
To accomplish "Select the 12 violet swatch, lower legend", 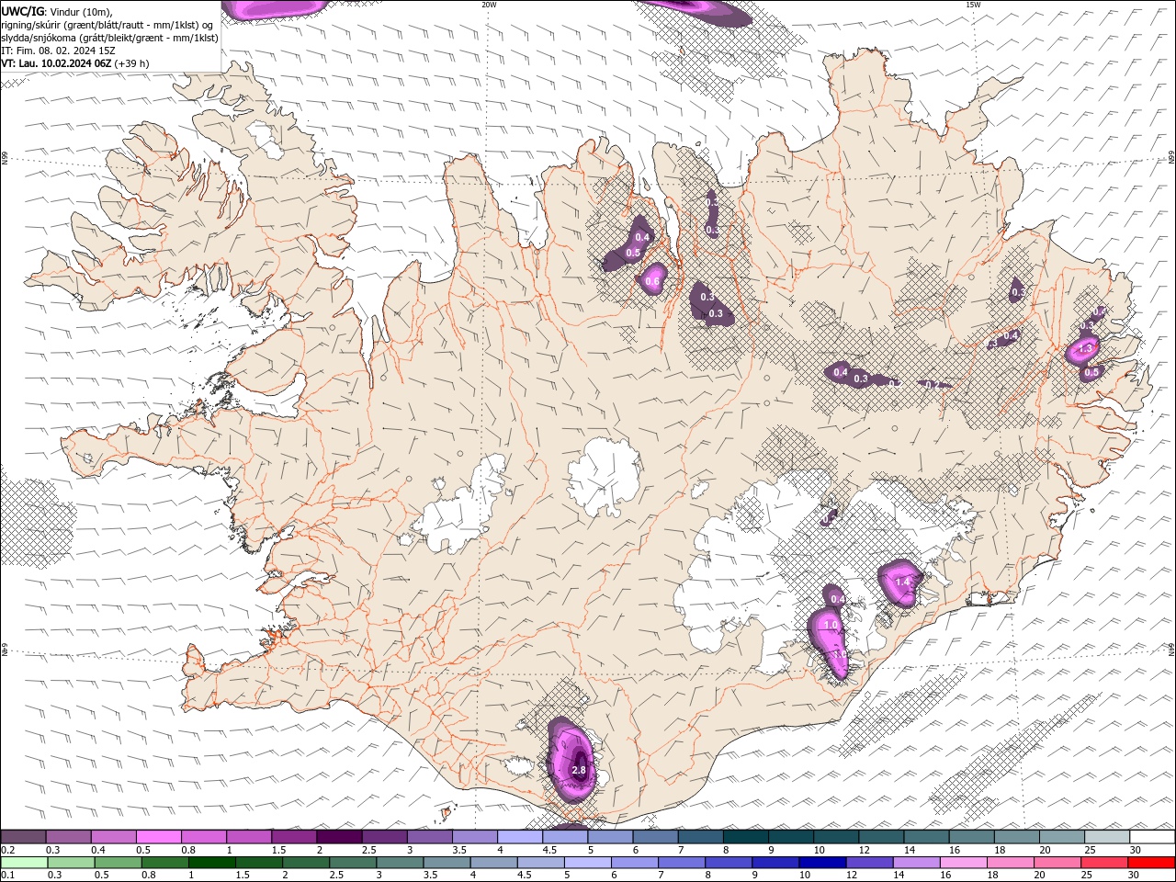I will (x=868, y=863).
